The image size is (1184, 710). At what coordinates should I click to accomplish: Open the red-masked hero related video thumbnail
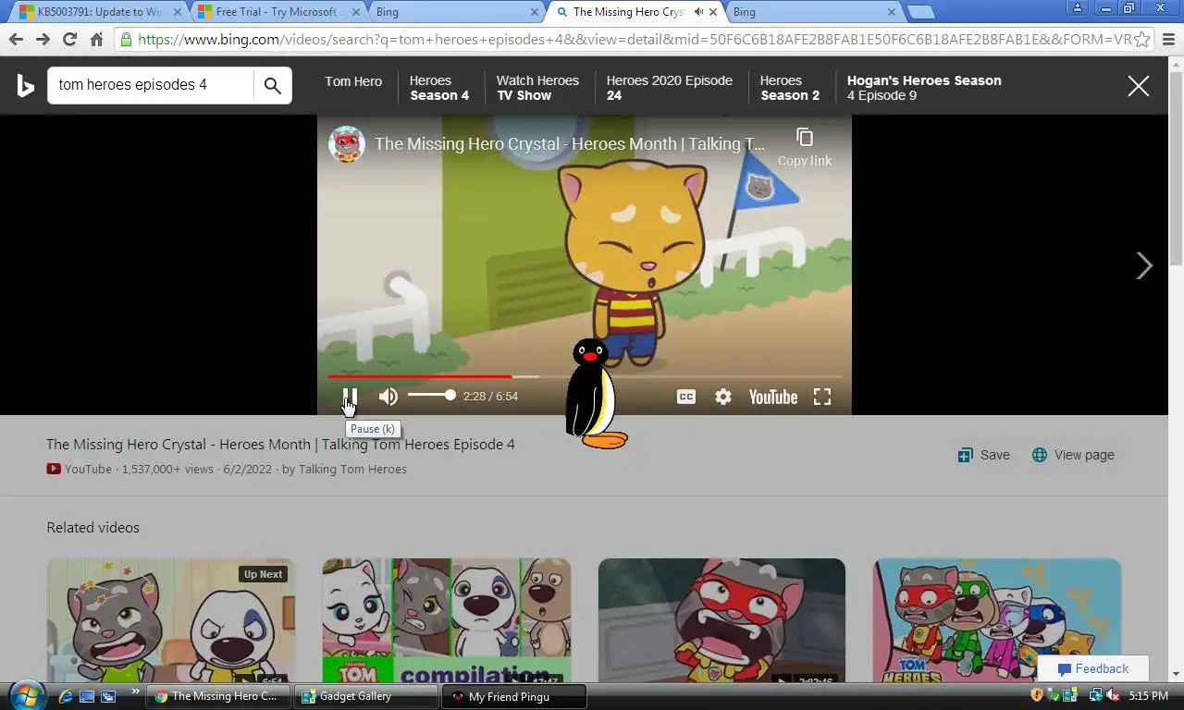[x=721, y=620]
